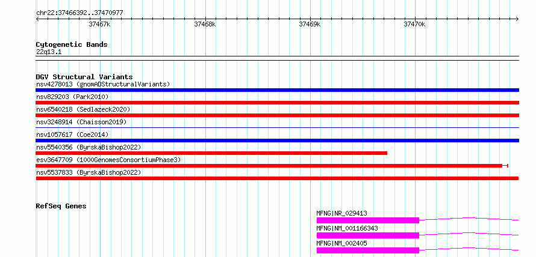
Task: Click the intron line of MFNG|NM_001166343
Action: tap(469, 233)
